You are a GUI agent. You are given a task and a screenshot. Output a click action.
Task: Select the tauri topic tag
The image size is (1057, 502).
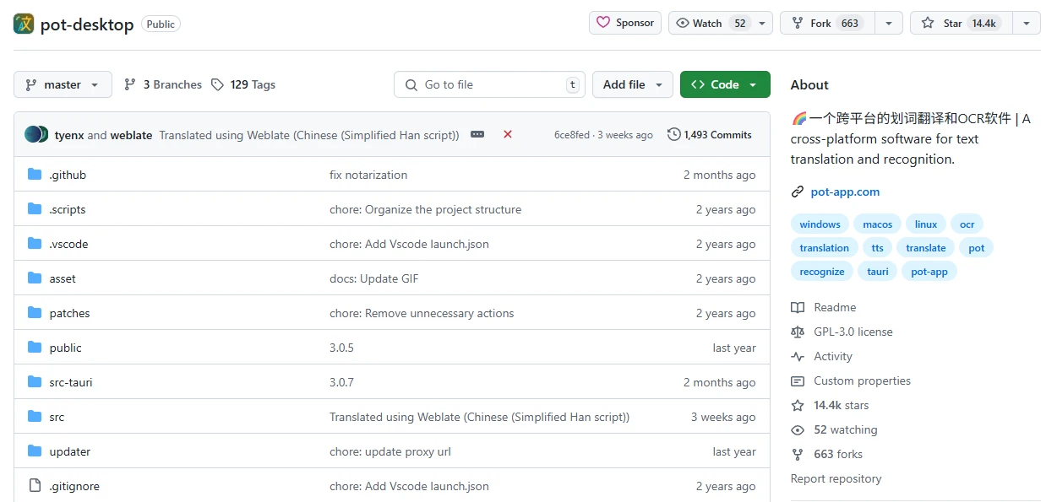878,272
